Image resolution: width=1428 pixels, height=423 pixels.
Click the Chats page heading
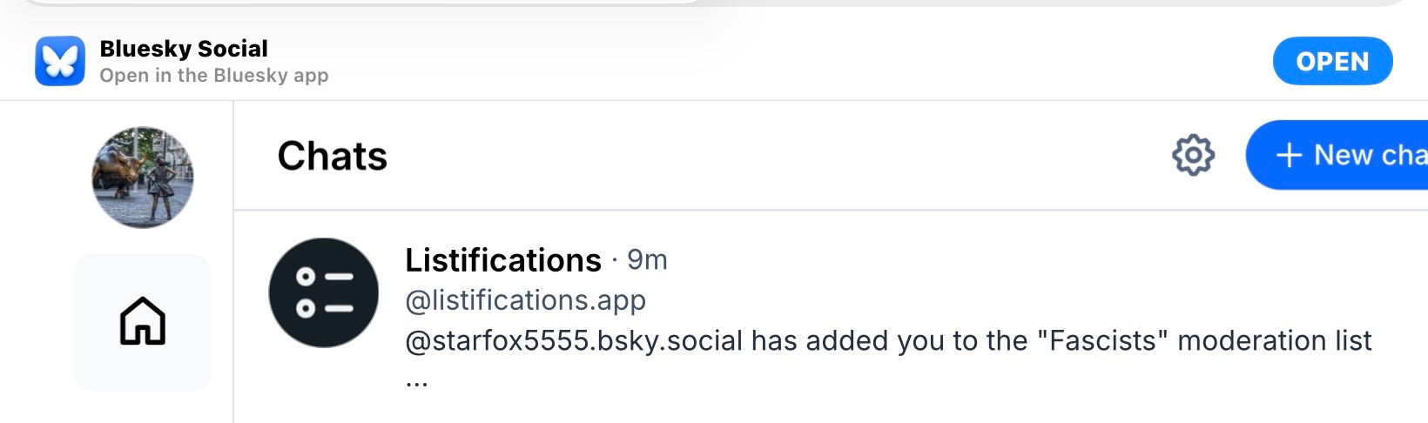click(333, 157)
